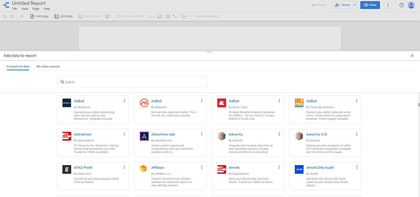Open options menu for Windsor.ai AdRoll card

click(x=124, y=101)
